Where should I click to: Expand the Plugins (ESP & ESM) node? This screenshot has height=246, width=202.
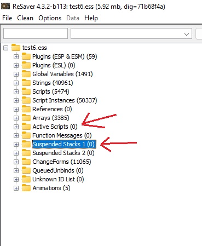click(16, 57)
